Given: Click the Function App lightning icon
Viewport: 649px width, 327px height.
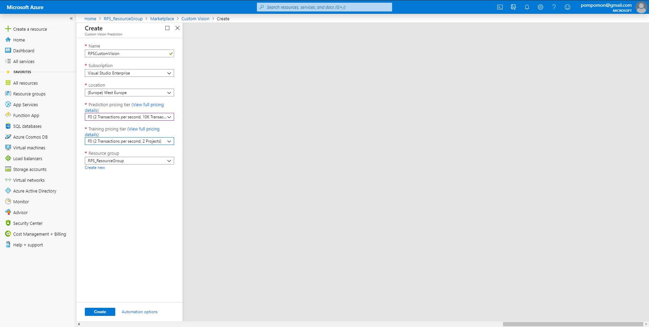Looking at the screenshot, I should [x=8, y=115].
